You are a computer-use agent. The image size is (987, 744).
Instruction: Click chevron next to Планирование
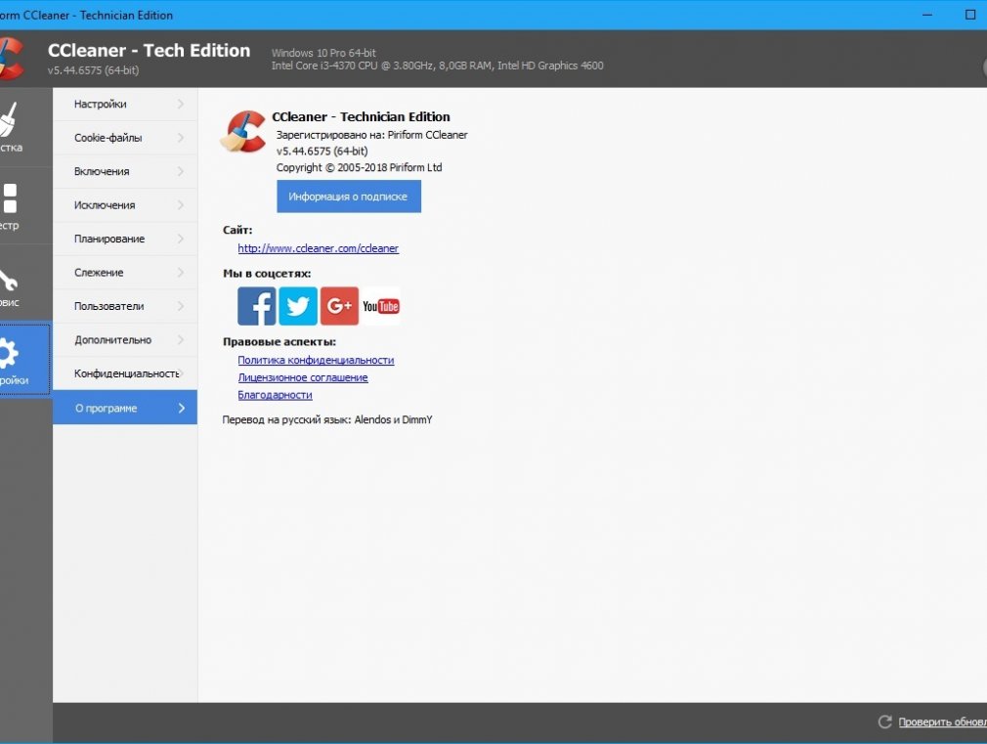181,239
